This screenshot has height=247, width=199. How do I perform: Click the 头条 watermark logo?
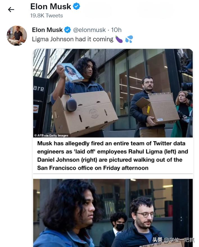click(157, 240)
